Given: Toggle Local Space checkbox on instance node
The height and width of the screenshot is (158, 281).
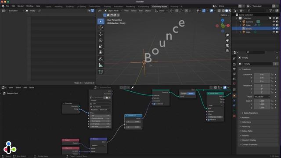Looking at the screenshot, I should tap(154, 104).
